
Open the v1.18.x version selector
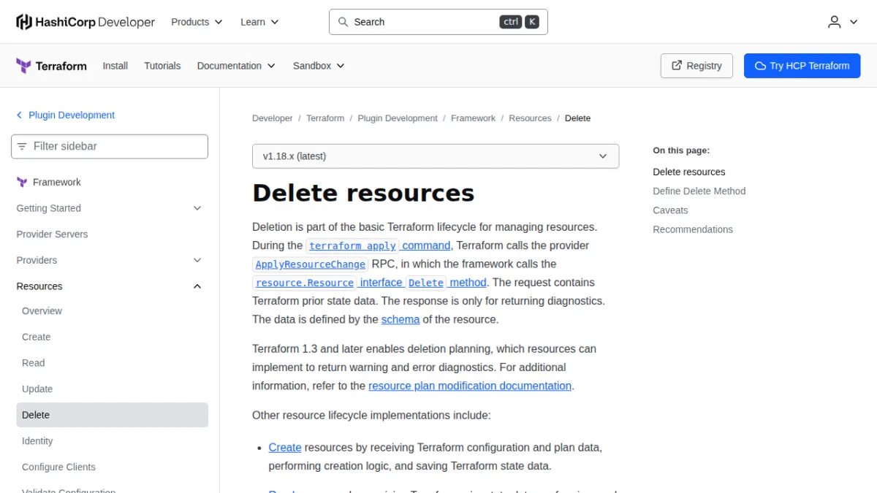pos(436,156)
